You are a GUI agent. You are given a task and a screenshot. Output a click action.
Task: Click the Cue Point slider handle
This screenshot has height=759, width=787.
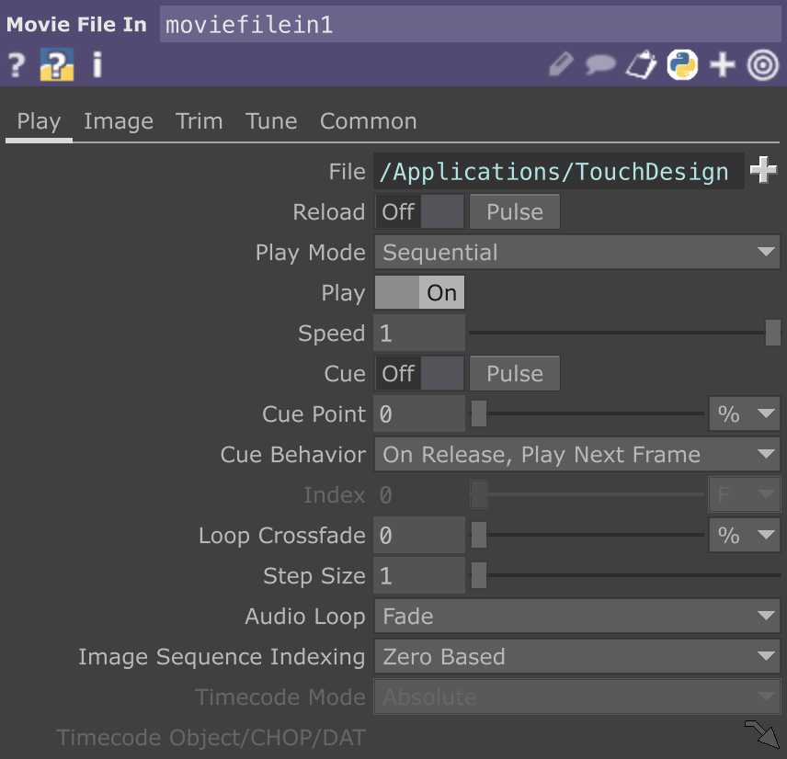[x=479, y=414]
